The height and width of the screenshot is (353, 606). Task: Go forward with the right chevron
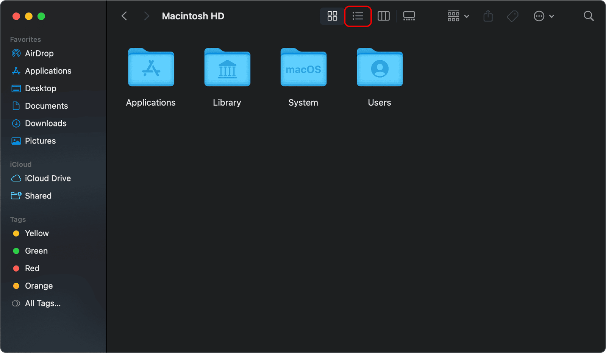[147, 16]
